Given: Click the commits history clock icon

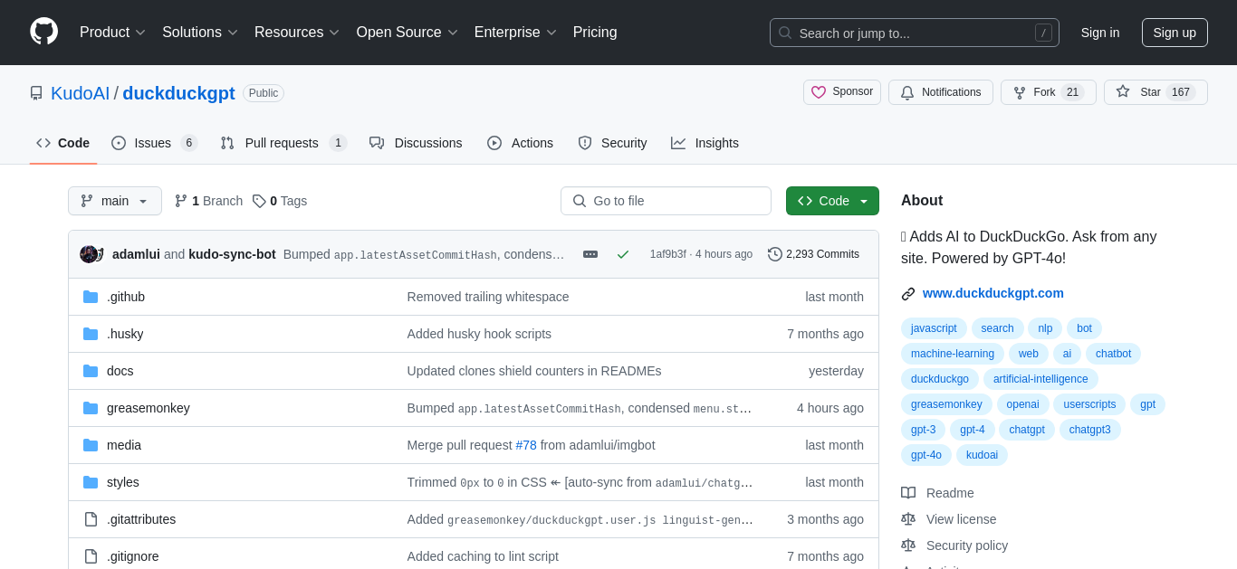Looking at the screenshot, I should [775, 254].
